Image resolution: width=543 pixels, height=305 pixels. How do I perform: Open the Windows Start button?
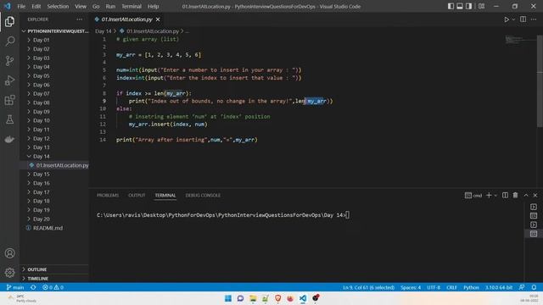click(x=228, y=298)
